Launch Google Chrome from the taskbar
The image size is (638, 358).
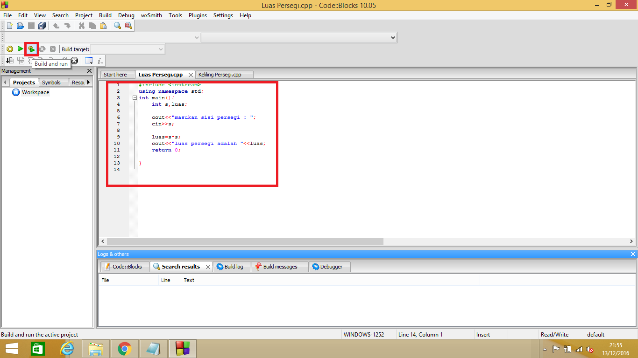coord(124,348)
